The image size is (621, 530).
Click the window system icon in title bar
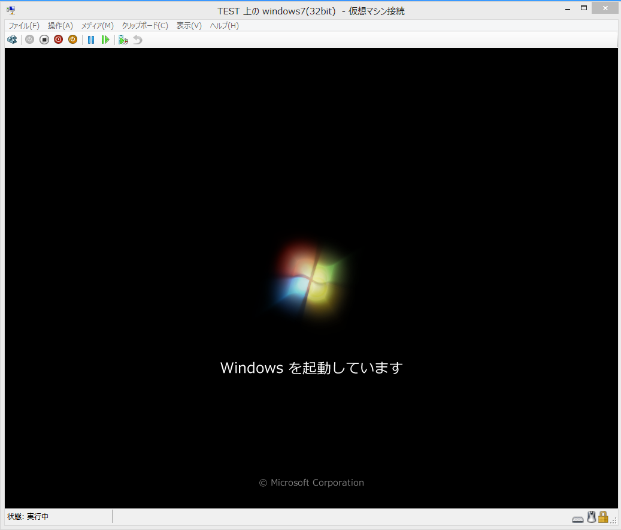11,10
